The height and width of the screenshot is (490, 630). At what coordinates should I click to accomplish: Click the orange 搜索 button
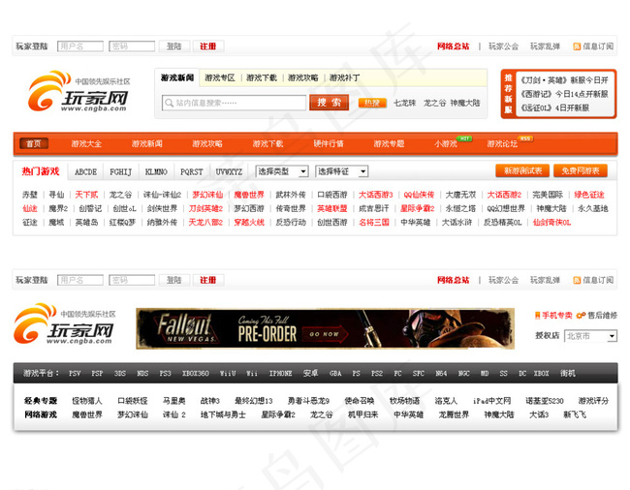pos(330,103)
